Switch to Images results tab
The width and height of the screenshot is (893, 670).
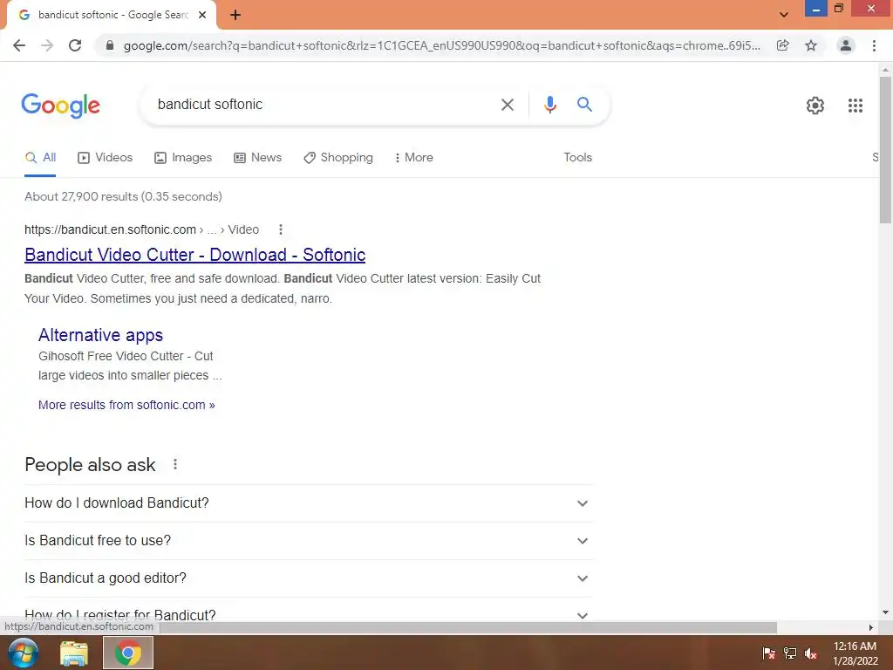tap(183, 158)
